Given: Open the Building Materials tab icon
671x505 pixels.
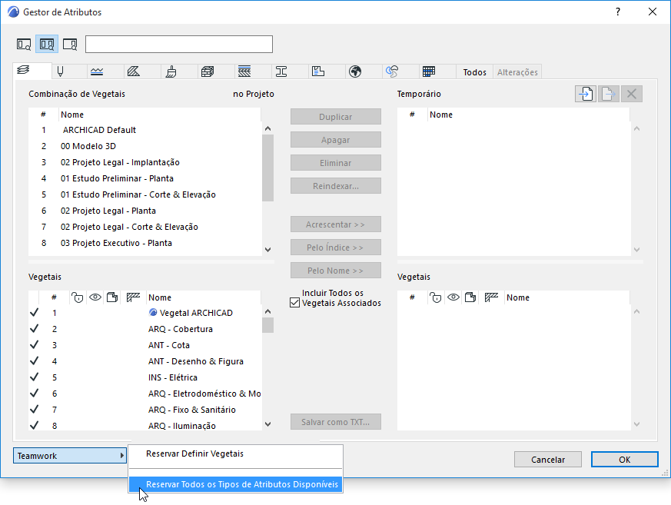Looking at the screenshot, I should 208,71.
